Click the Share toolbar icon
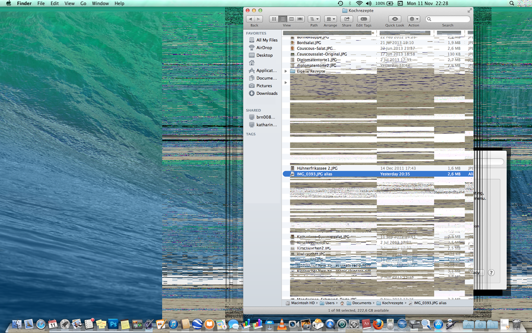Viewport: 532px width, 333px height. point(346,19)
